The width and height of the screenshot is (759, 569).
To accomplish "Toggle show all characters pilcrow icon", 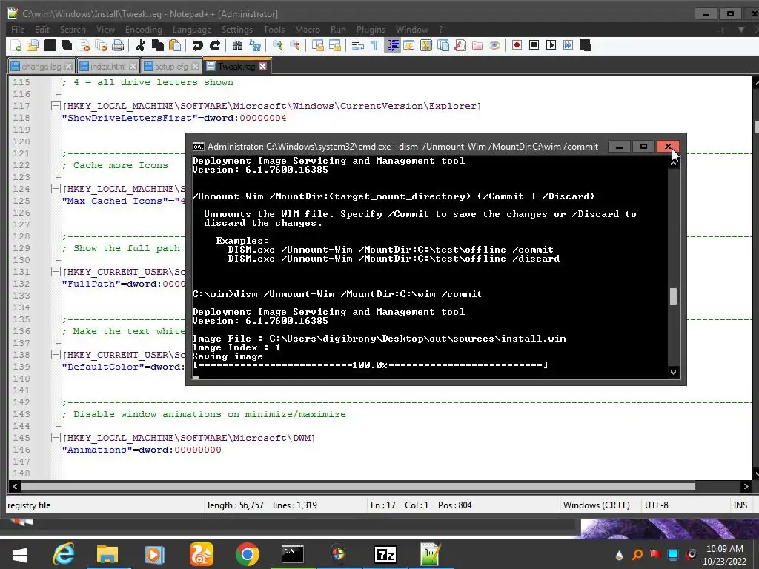I will (374, 45).
